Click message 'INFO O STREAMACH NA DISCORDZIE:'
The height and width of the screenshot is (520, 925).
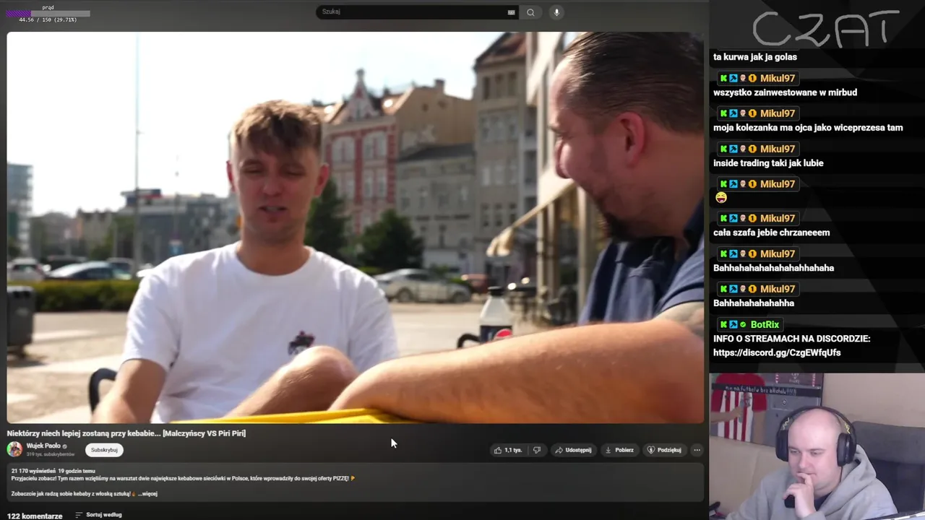791,339
